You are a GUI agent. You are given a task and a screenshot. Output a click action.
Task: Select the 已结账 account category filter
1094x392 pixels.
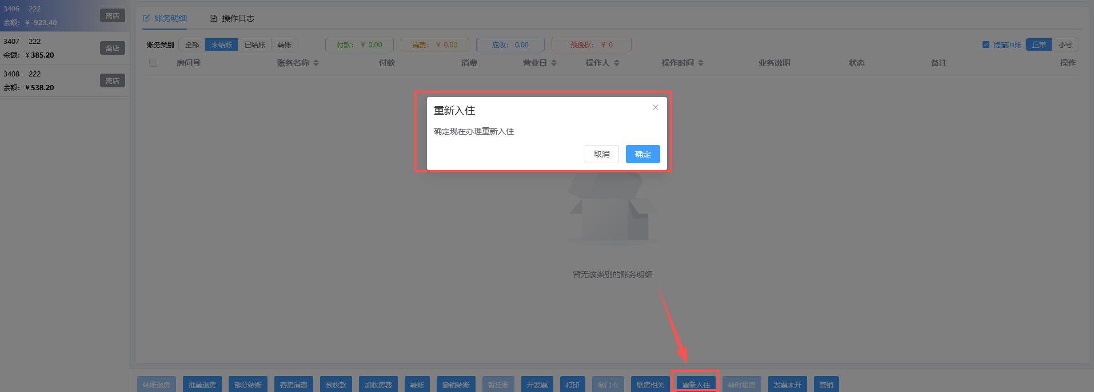pyautogui.click(x=255, y=45)
